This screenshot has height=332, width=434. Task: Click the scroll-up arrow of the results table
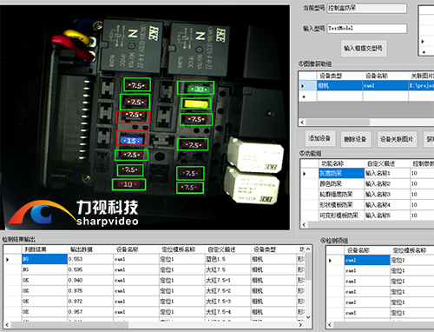coord(308,249)
